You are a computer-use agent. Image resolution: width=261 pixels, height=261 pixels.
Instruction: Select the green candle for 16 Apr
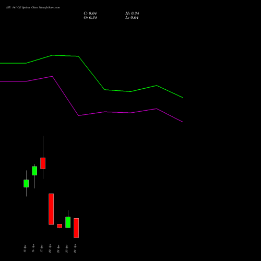[34, 171]
